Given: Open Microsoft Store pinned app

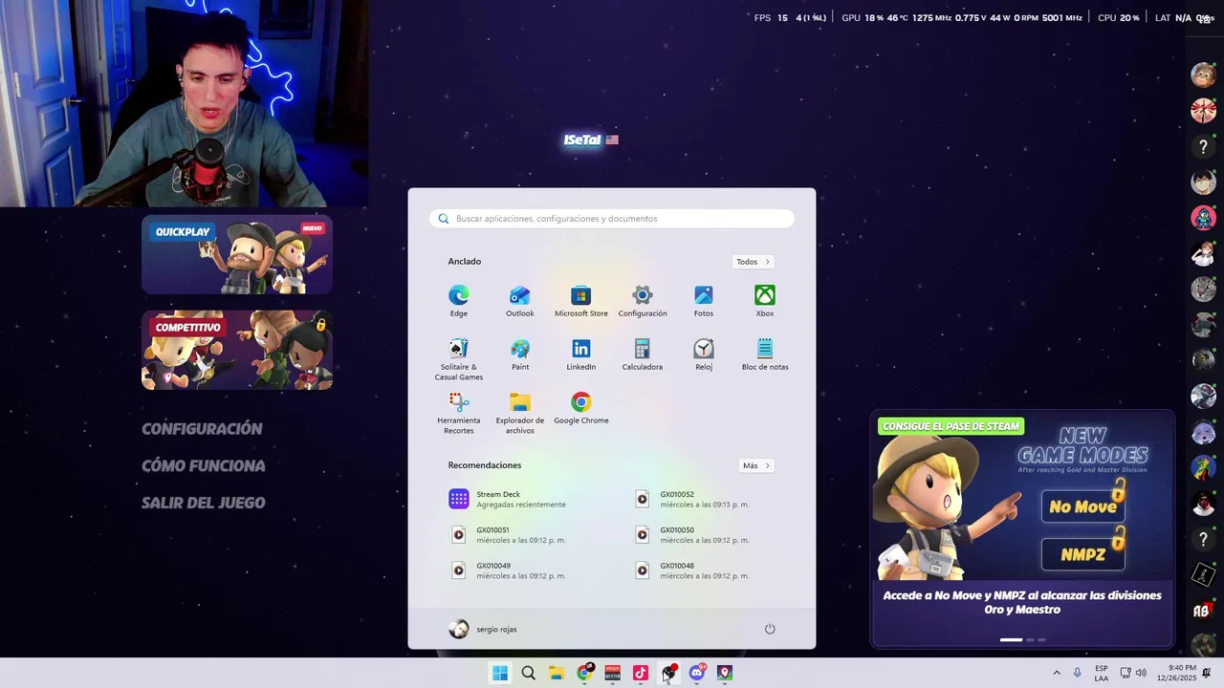Looking at the screenshot, I should tap(581, 300).
